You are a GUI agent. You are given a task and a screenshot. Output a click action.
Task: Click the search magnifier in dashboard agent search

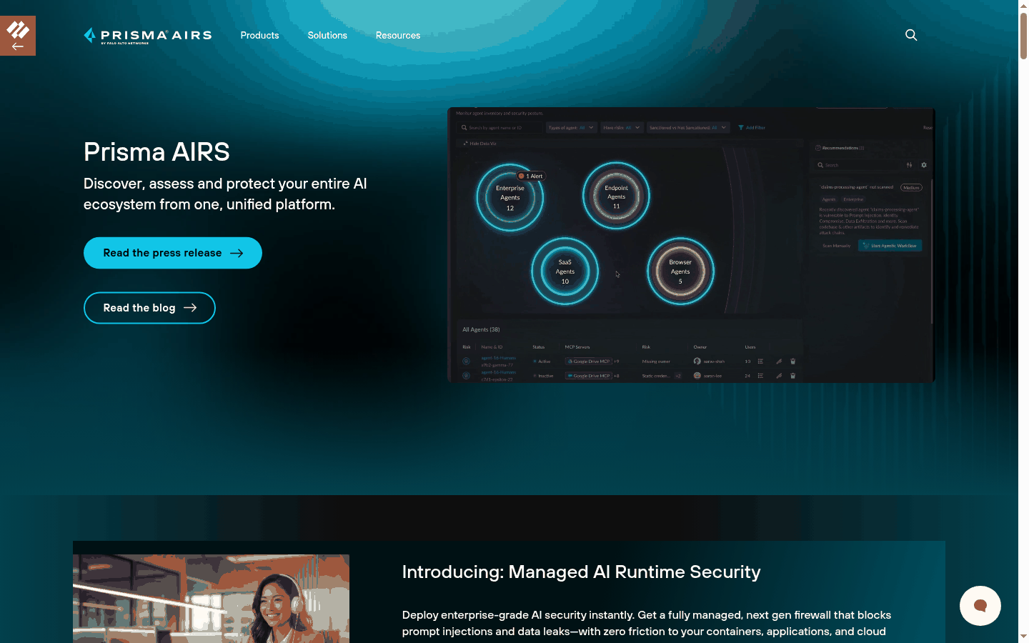(464, 128)
